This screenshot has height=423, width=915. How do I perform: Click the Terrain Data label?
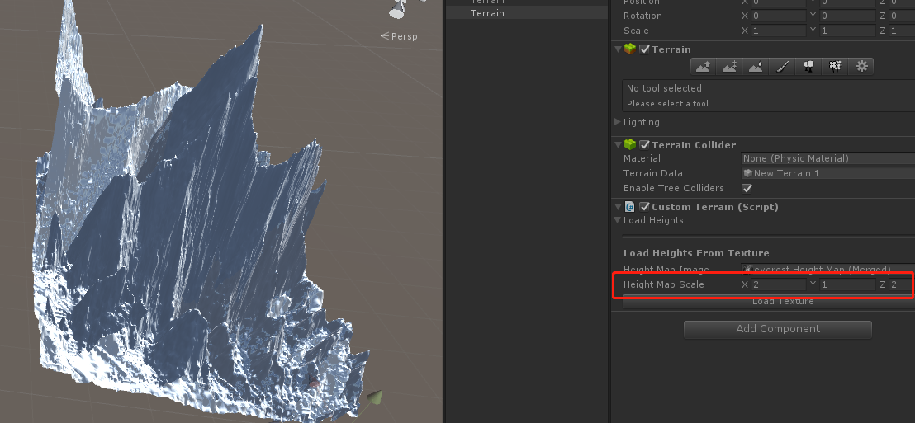click(652, 173)
